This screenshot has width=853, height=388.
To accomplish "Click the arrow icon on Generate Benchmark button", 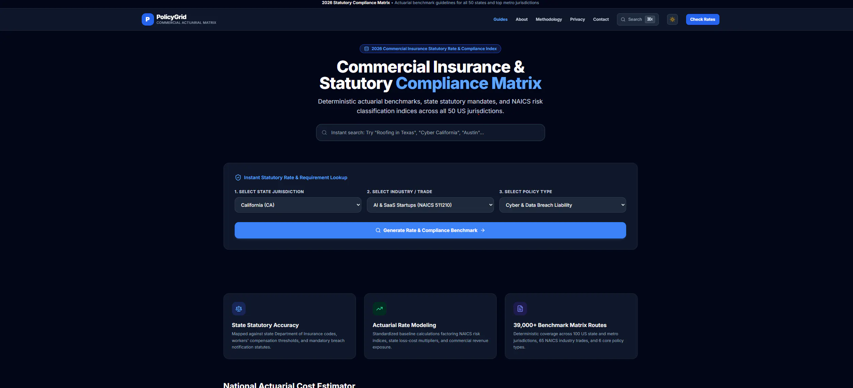I will [x=483, y=230].
